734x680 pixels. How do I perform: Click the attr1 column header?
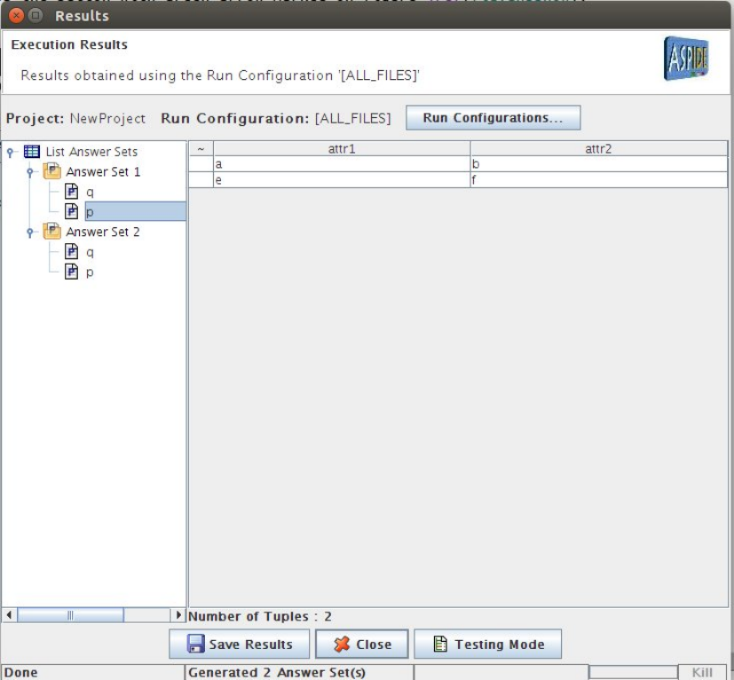coord(342,148)
